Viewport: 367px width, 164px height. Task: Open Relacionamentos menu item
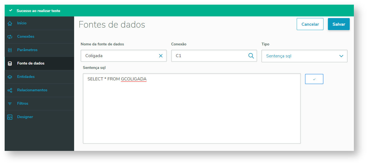(x=39, y=90)
